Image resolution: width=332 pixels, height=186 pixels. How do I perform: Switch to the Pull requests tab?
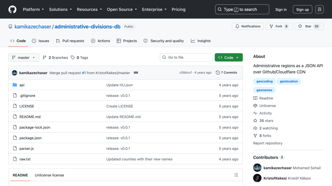(70, 41)
